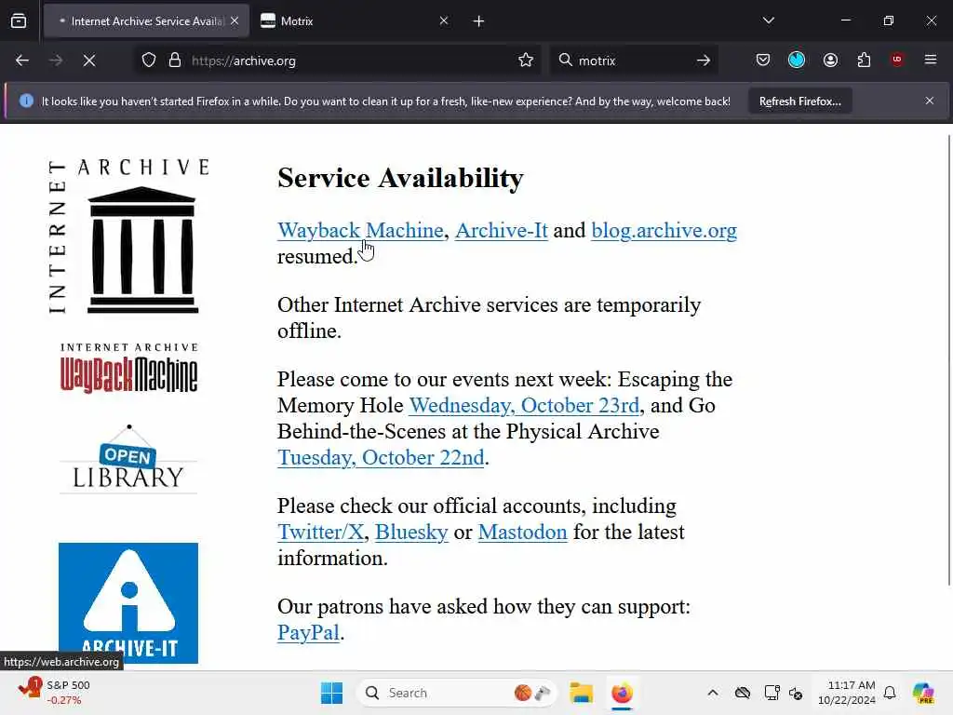953x715 pixels.
Task: Open the Windows Start menu
Action: [332, 693]
